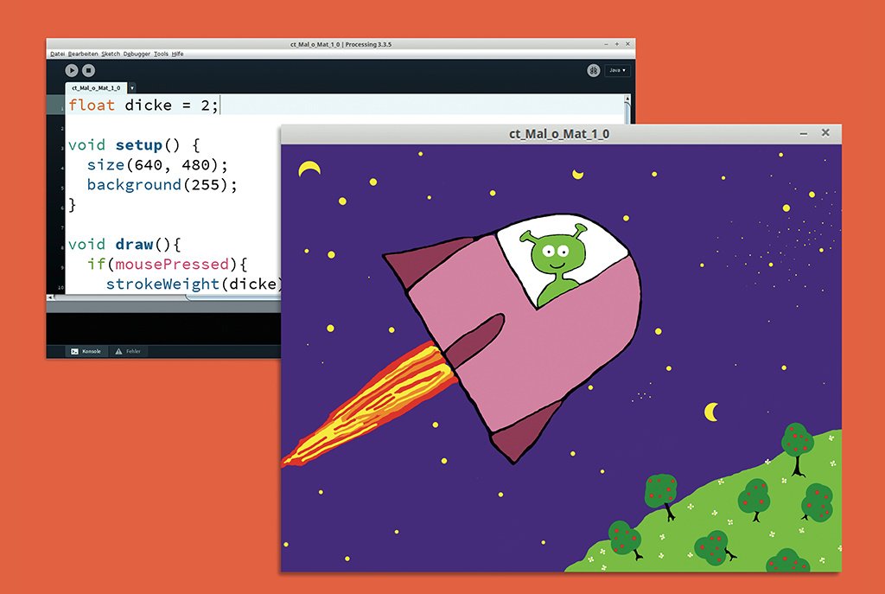The width and height of the screenshot is (885, 594).
Task: Maximize the Processing editor window
Action: tap(616, 43)
